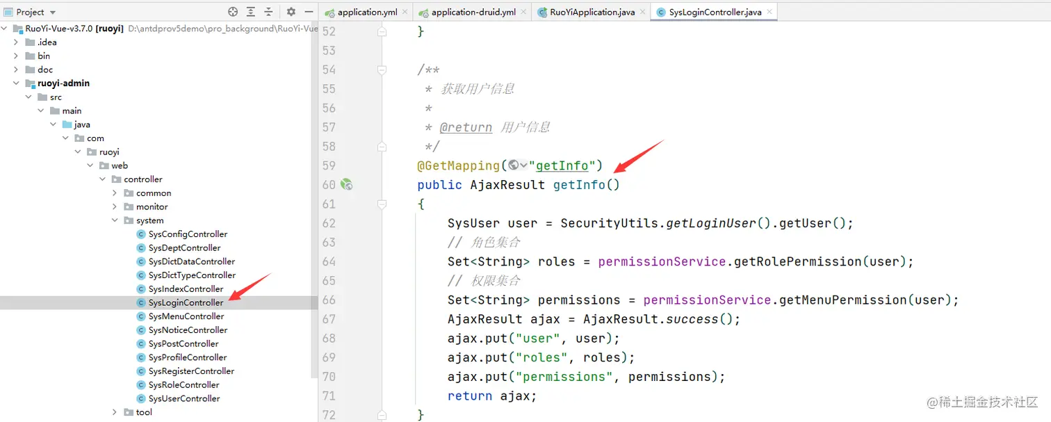The image size is (1051, 422).
Task: Select SysNoticeController class
Action: [188, 330]
